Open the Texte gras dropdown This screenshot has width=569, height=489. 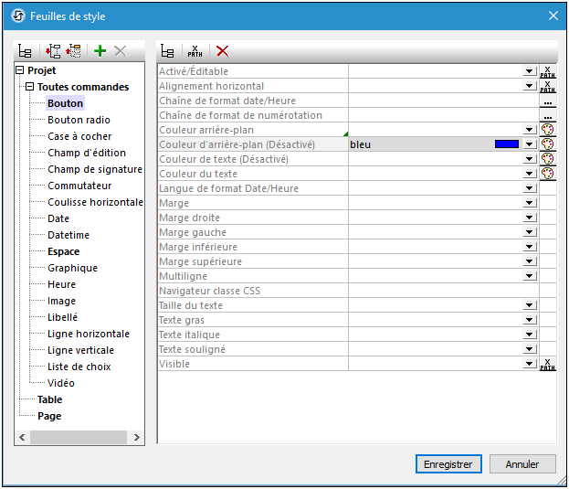pyautogui.click(x=529, y=320)
